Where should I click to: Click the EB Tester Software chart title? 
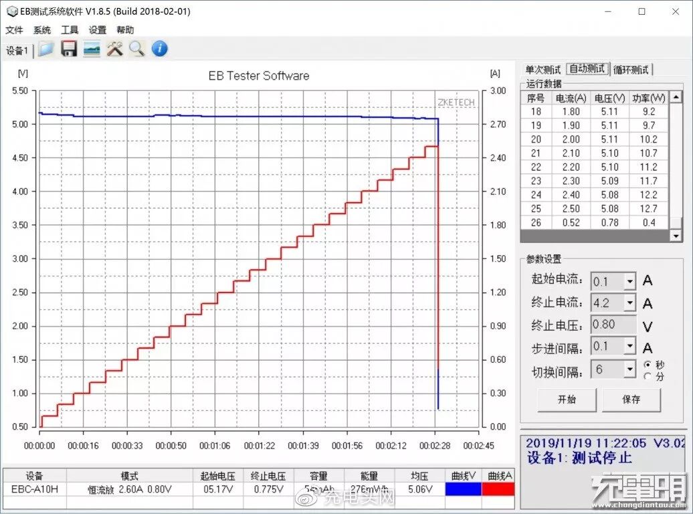pyautogui.click(x=259, y=76)
